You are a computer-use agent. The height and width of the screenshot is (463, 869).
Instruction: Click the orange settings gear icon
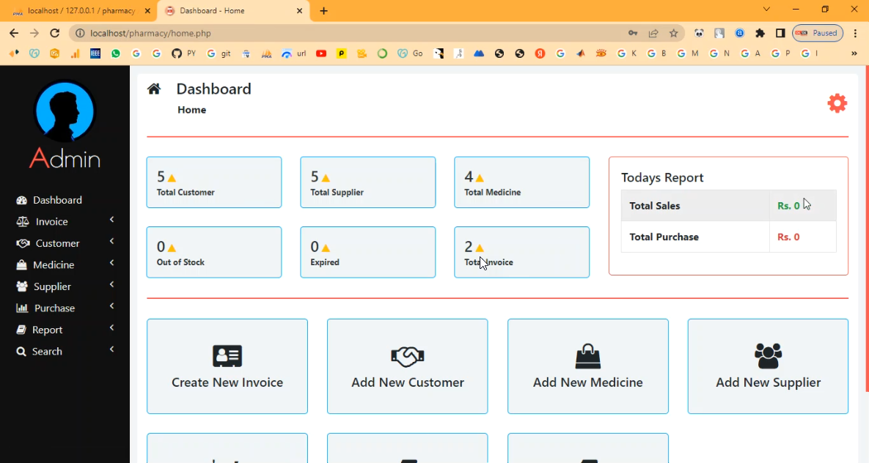pyautogui.click(x=837, y=103)
